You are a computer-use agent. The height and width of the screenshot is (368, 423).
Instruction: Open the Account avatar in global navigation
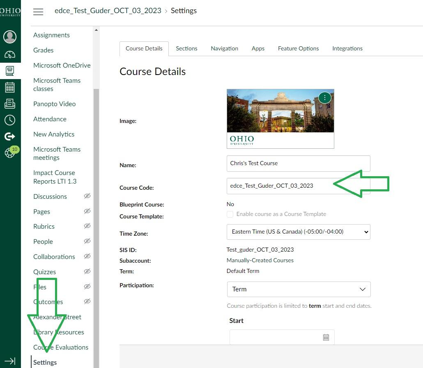click(10, 37)
